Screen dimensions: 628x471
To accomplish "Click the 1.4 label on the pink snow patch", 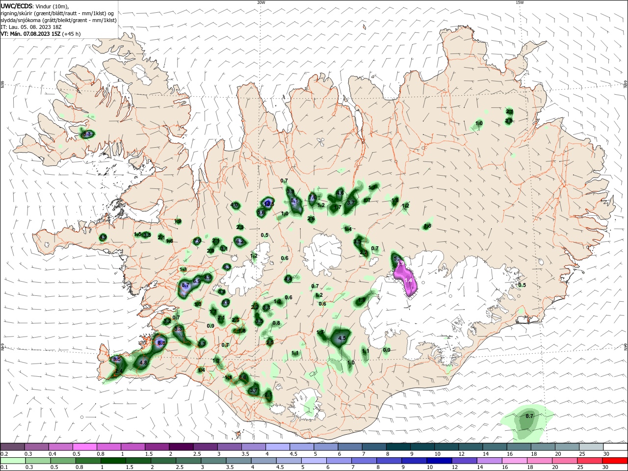I will click(x=408, y=280).
